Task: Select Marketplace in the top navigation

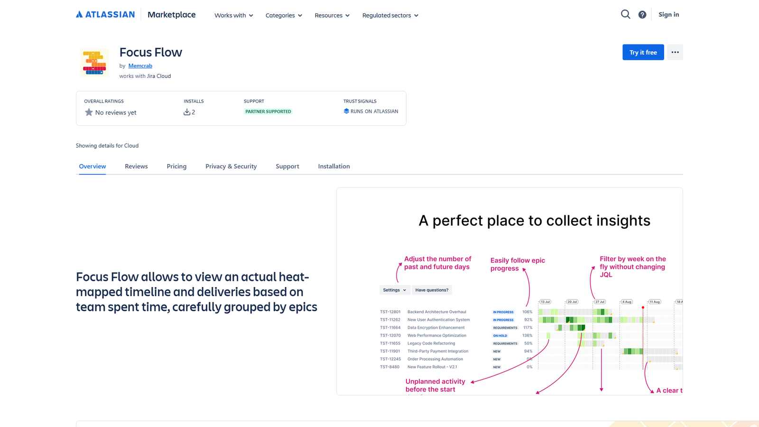Action: coord(171,15)
